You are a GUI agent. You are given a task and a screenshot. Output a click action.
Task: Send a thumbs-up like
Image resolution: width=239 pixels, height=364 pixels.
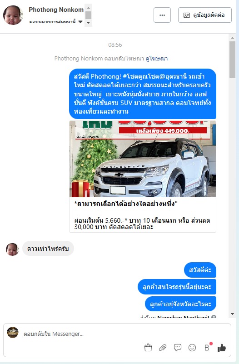tap(222, 348)
